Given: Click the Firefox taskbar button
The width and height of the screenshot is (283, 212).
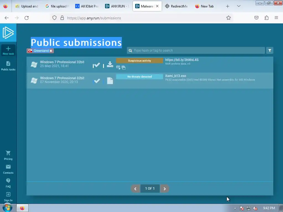Looking at the screenshot, I should pyautogui.click(x=22, y=208).
